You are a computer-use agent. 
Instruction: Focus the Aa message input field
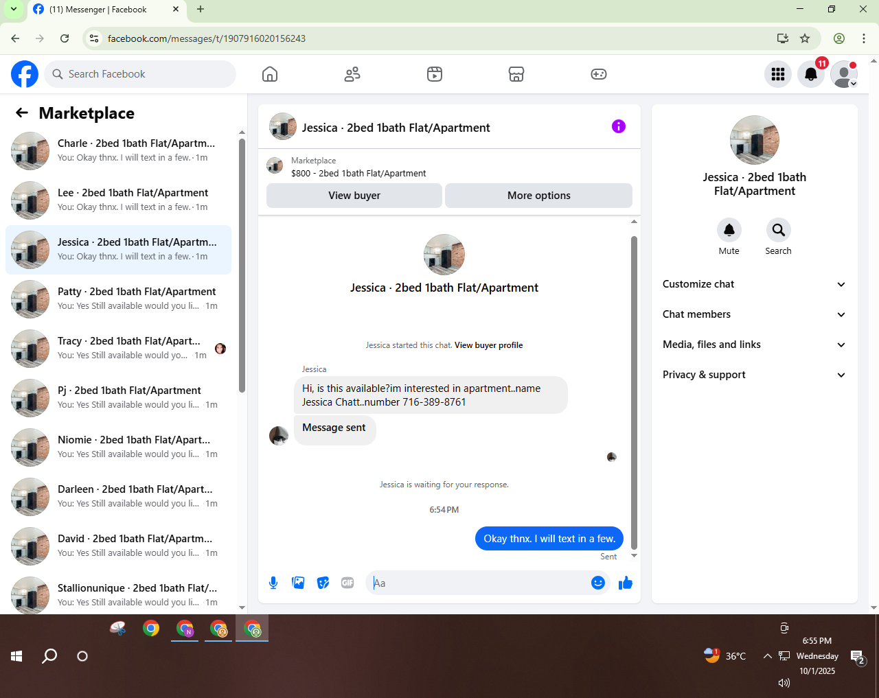pyautogui.click(x=479, y=583)
